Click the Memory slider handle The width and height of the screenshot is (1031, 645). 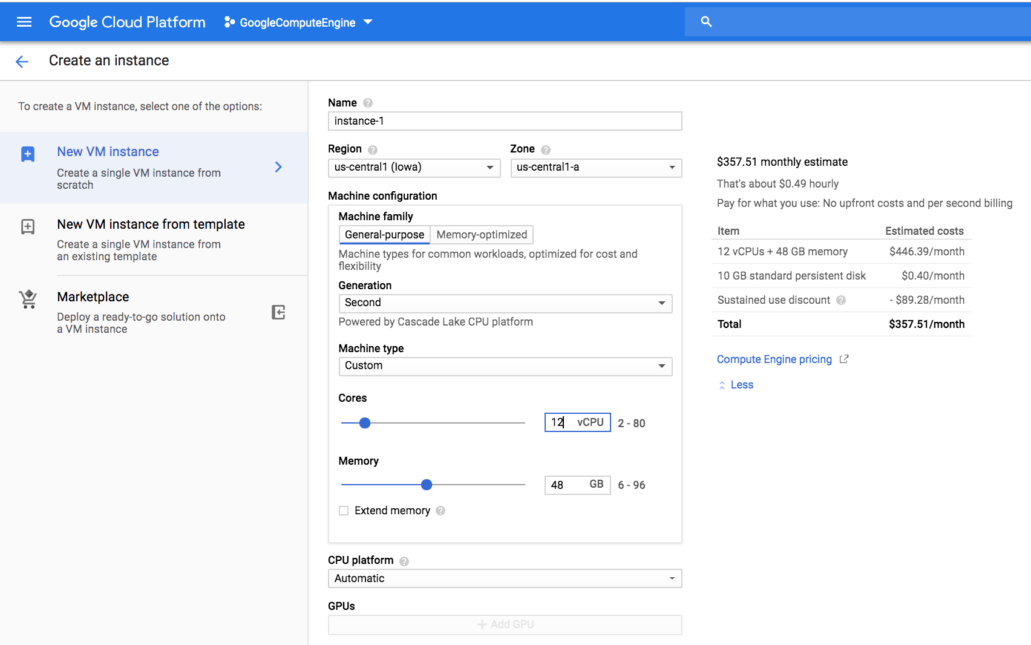pos(427,485)
